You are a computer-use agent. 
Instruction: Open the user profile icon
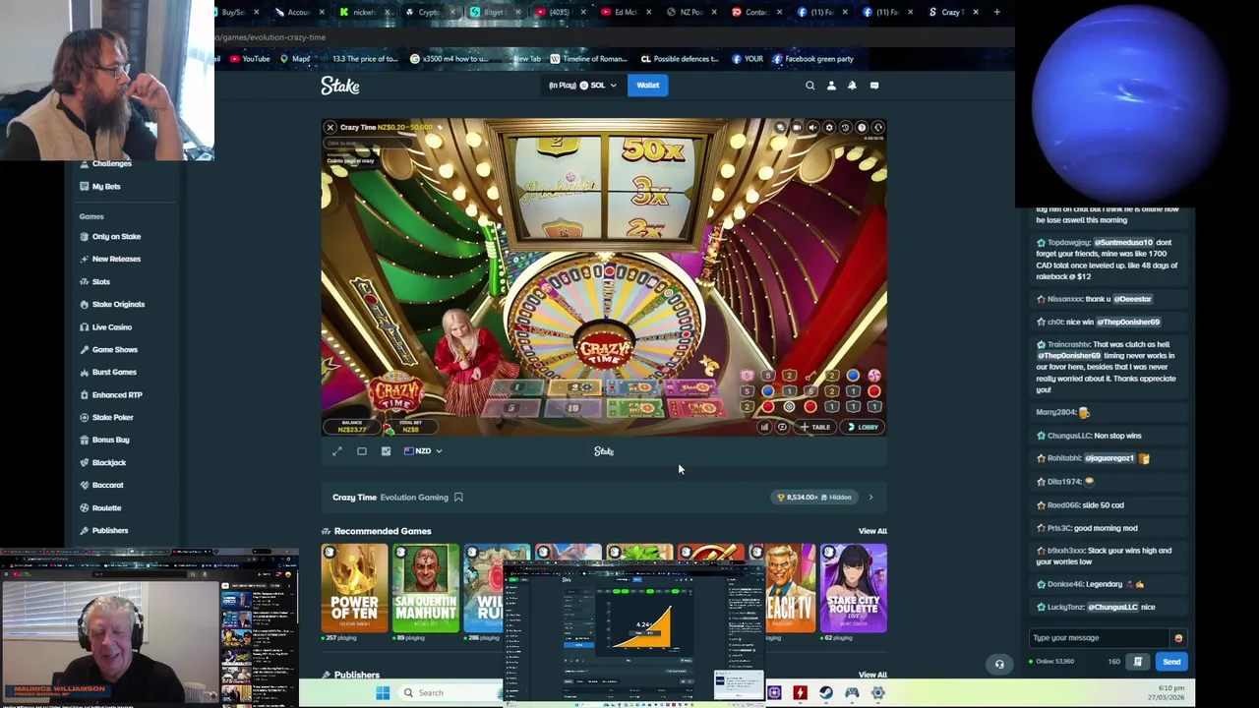click(x=831, y=86)
